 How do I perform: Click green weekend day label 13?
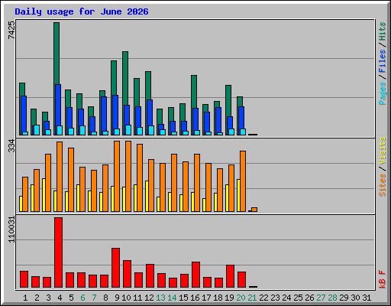coord(160,298)
